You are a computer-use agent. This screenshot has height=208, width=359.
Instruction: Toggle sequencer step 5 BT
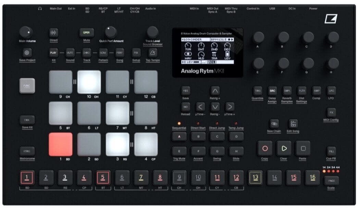click(103, 177)
